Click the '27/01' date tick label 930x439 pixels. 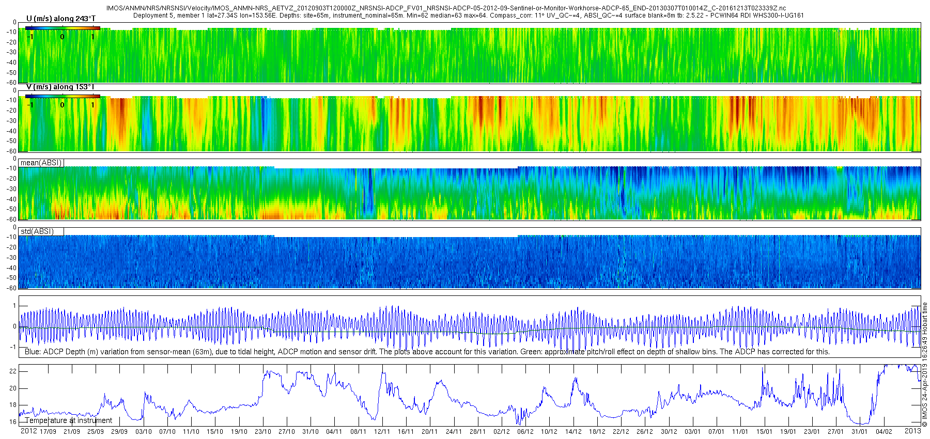(836, 432)
